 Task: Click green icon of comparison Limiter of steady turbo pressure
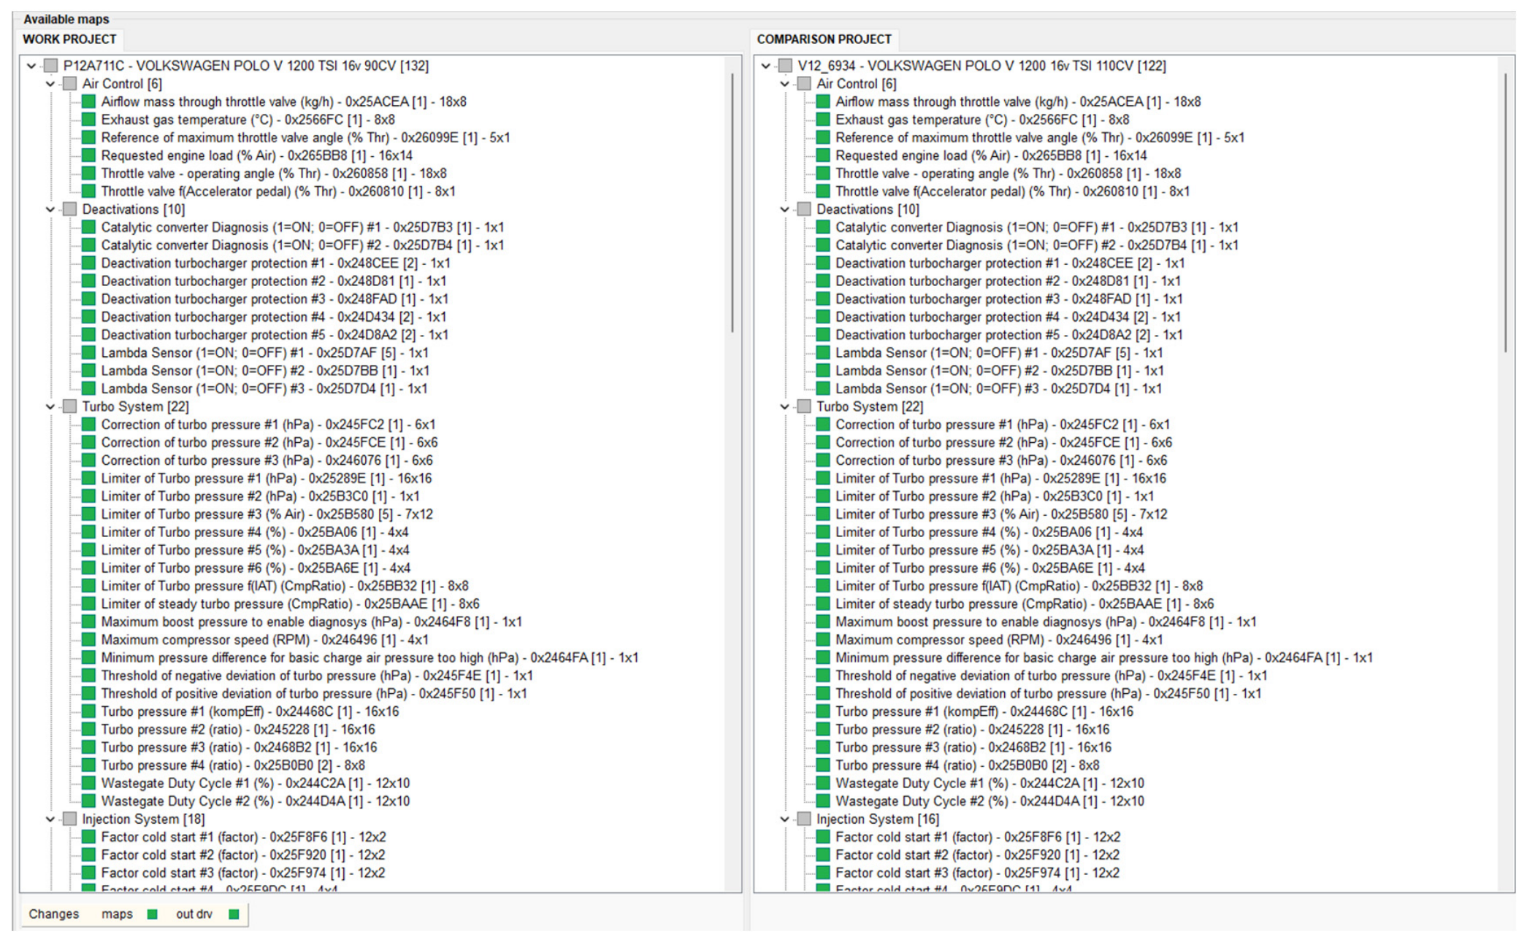823,604
